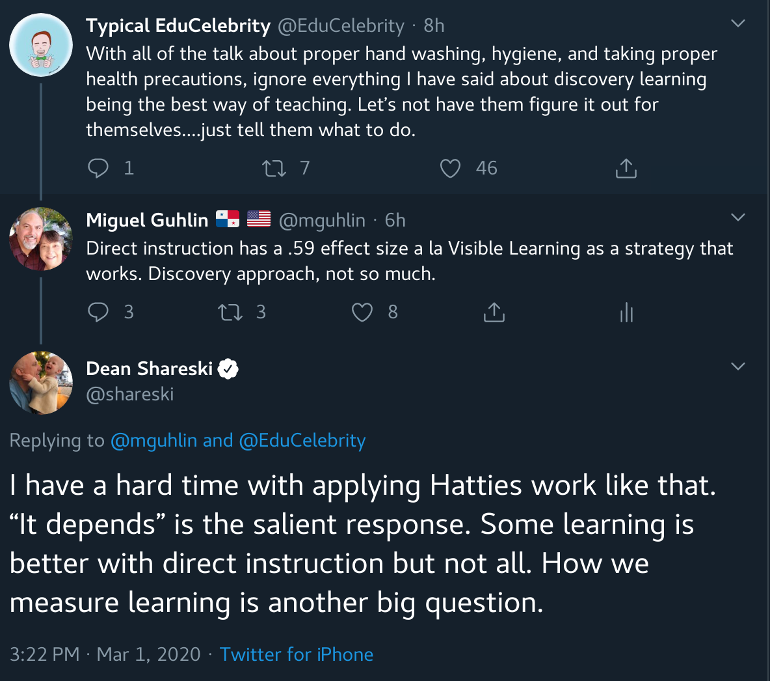View analytics for Miguel Guhlin's tweet

(626, 313)
